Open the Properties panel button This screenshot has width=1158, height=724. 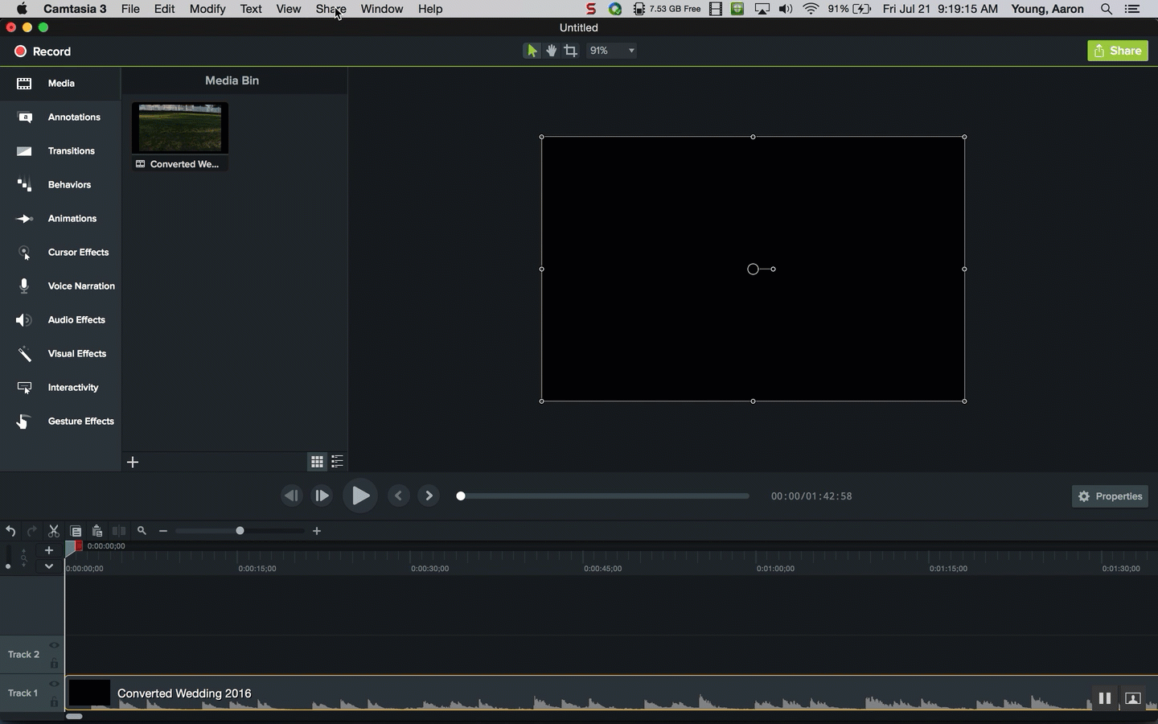(x=1110, y=496)
